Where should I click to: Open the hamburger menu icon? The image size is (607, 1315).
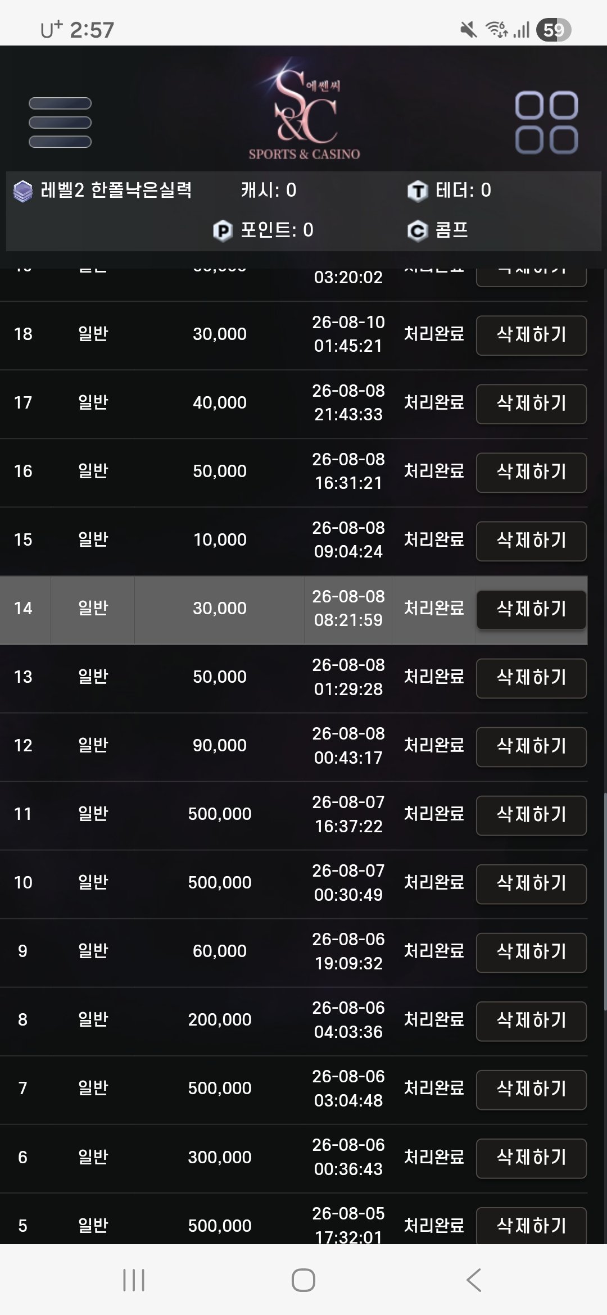tap(60, 123)
